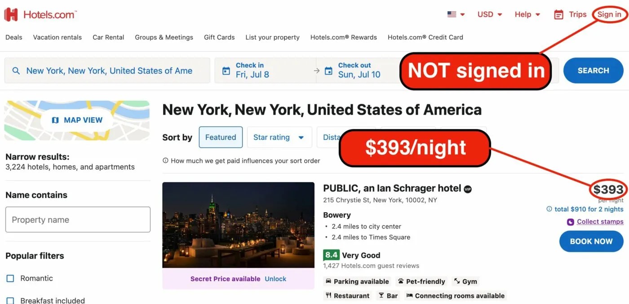Click the Trips calendar icon

click(x=558, y=14)
